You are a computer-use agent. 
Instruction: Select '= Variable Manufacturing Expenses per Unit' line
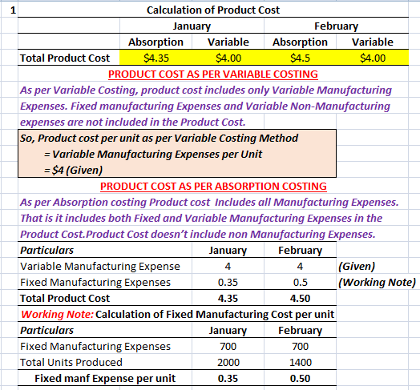coord(153,155)
